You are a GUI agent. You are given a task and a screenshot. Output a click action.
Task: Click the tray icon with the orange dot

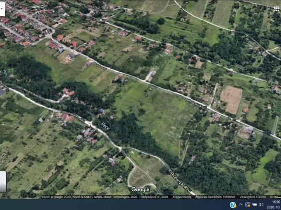click(248, 204)
